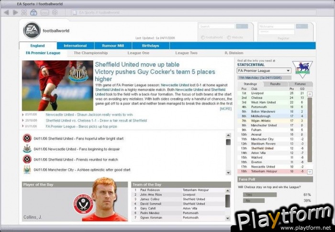The width and height of the screenshot is (335, 232).
Task: Click Newcastle crest beside Fans beginning to despair
Action: [27, 149]
